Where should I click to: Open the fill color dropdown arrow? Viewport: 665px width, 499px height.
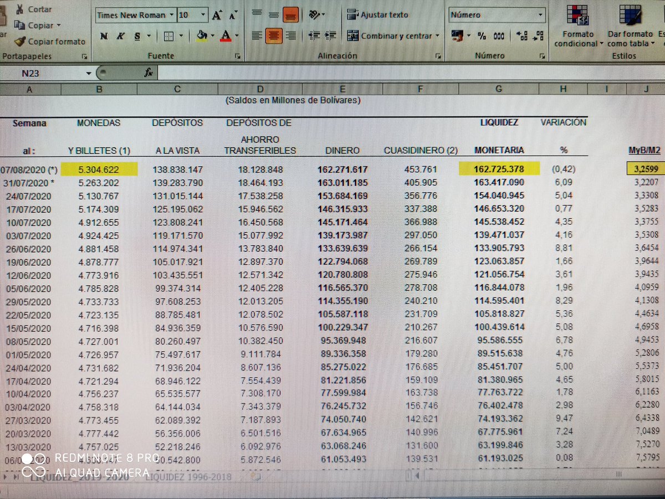[x=212, y=37]
